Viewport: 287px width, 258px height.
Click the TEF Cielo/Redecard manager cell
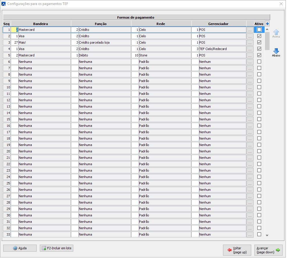click(x=222, y=49)
